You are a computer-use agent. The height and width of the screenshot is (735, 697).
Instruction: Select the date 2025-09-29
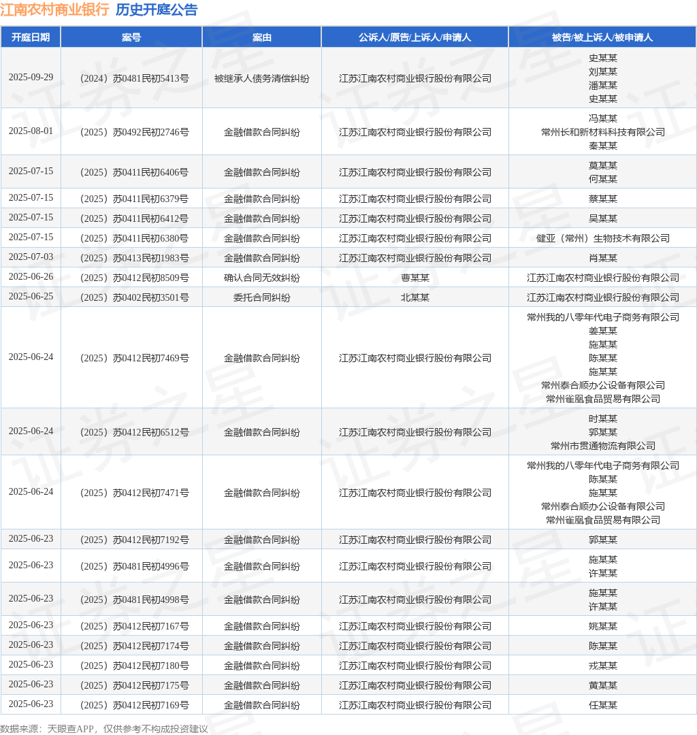[x=31, y=78]
